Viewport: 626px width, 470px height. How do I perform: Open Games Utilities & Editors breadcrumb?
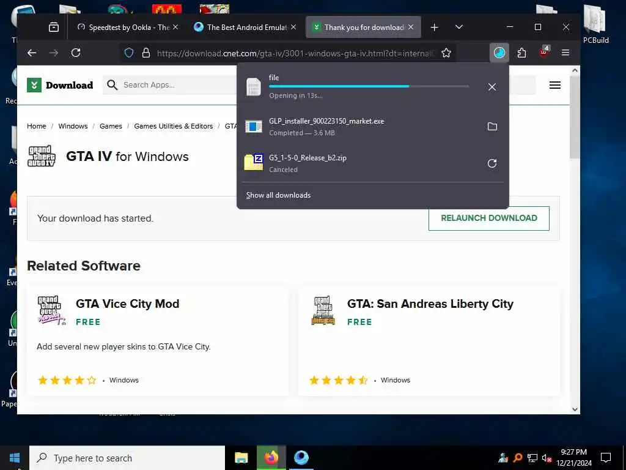click(173, 126)
